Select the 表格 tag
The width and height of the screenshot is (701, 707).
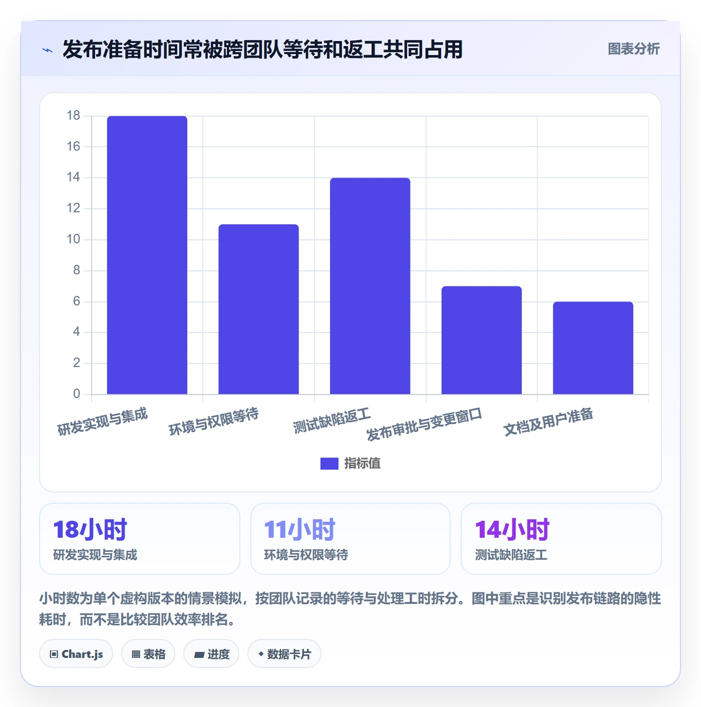pos(148,654)
